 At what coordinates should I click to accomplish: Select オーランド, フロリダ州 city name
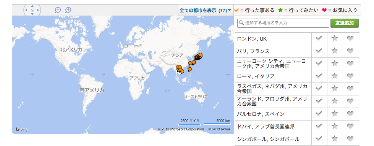[x=272, y=101]
